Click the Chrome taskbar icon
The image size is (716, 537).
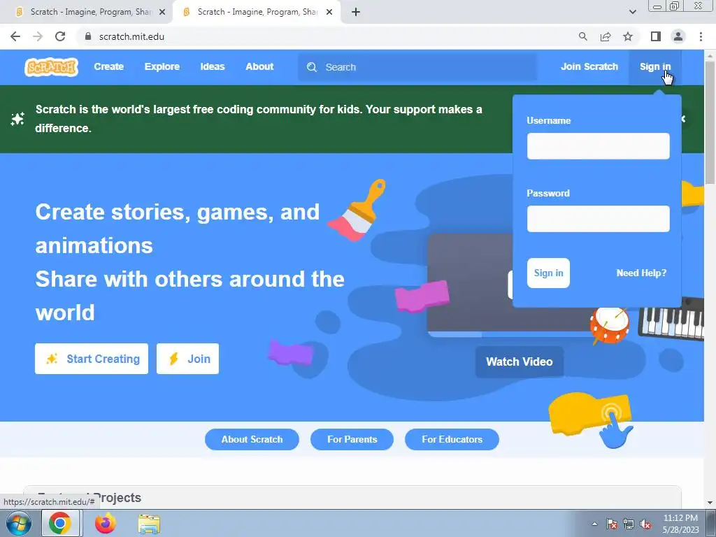[x=60, y=523]
